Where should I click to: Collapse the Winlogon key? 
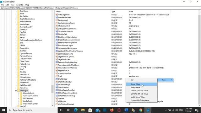(16, 90)
